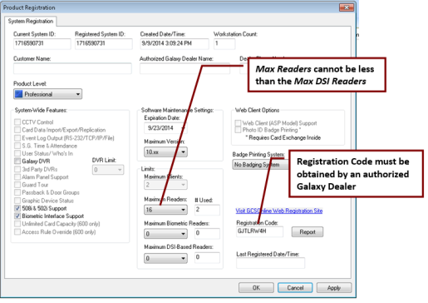Viewport: 428px width, 303px height.
Task: Toggle the 3rd Party DVRs checkbox
Action: (17, 169)
